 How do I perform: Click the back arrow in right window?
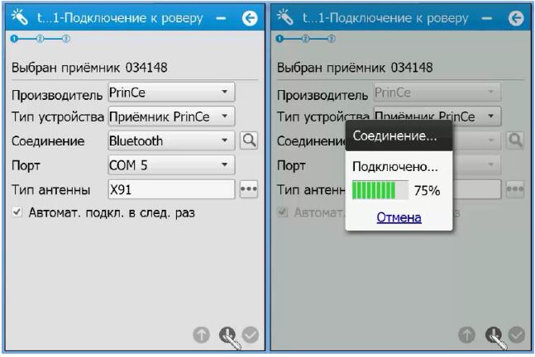(515, 18)
